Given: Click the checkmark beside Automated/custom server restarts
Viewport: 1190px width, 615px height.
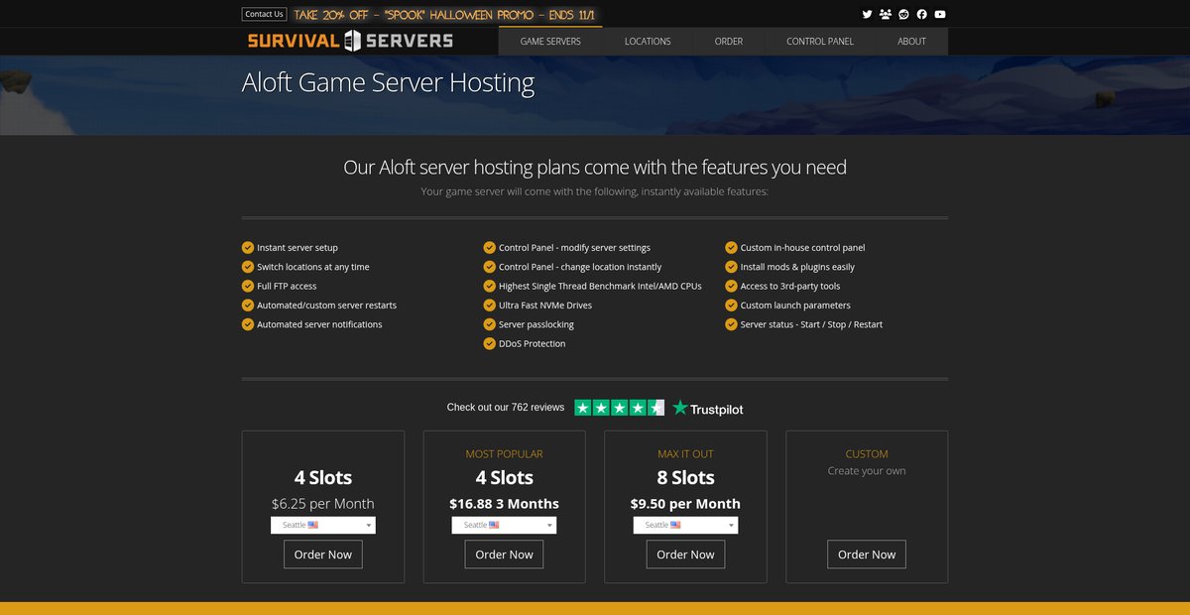Looking at the screenshot, I should point(248,306).
